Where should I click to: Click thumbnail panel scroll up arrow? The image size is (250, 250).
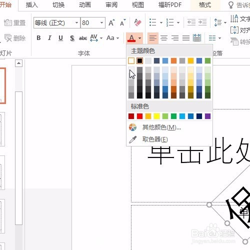click(18, 63)
